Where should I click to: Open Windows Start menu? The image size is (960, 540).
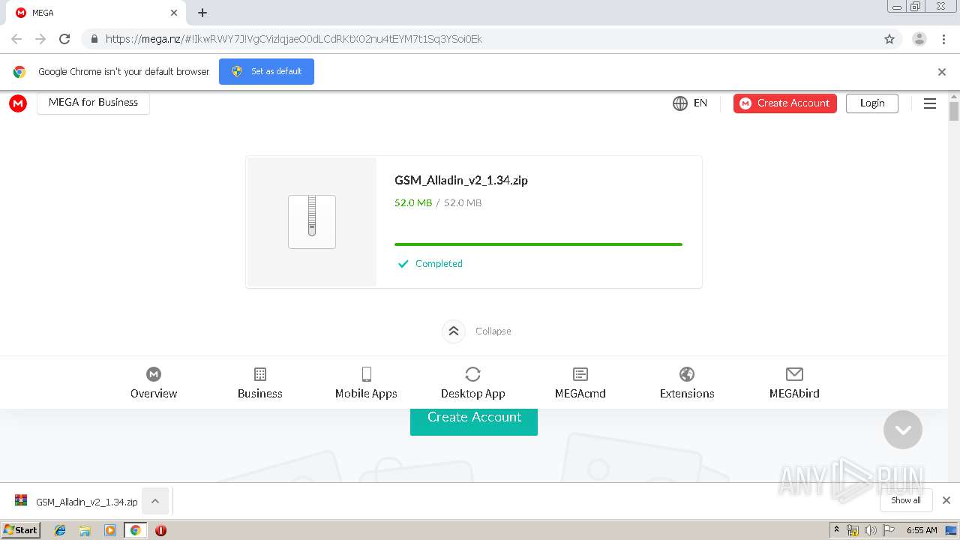pyautogui.click(x=20, y=529)
